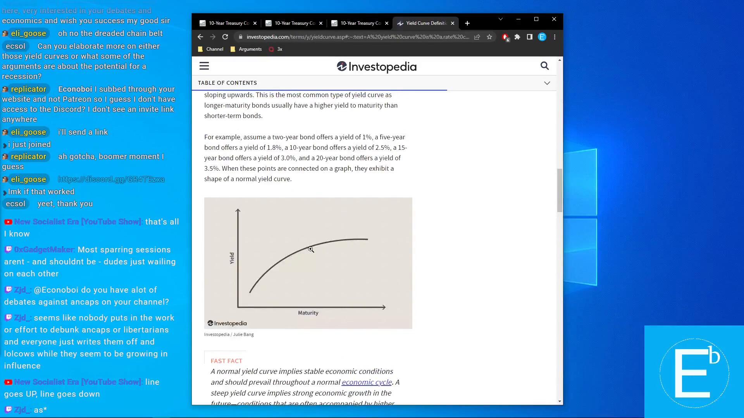Screen dimensions: 744x418
Task: Open Chrome profile avatar E
Action: tap(542, 37)
